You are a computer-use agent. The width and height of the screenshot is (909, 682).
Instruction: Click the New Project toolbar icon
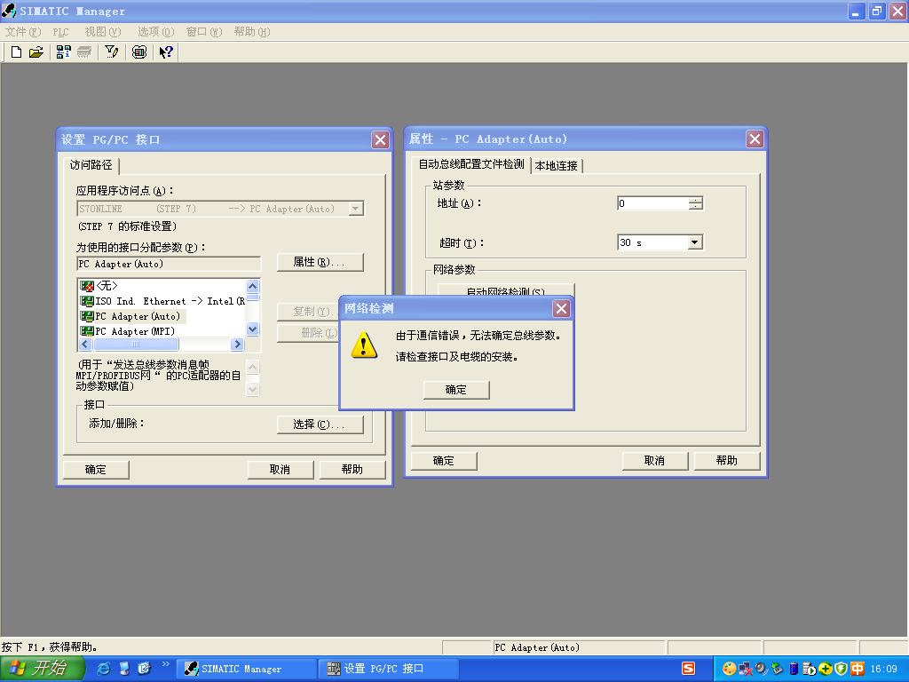pyautogui.click(x=16, y=52)
